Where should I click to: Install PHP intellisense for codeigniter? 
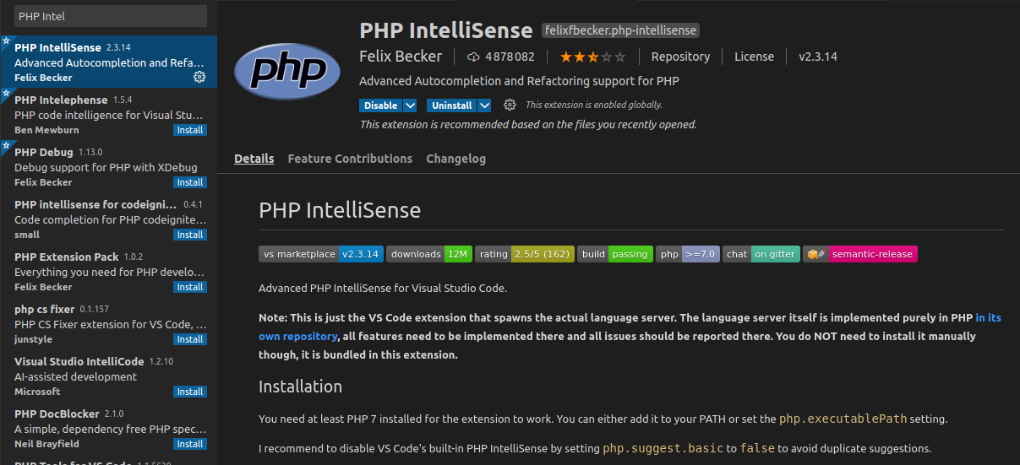pyautogui.click(x=190, y=235)
